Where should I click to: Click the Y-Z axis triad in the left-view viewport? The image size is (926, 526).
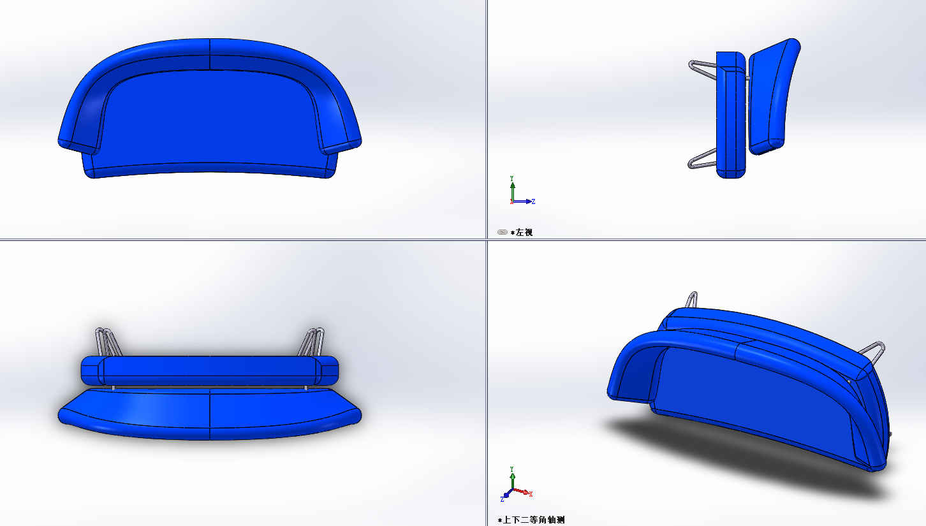521,191
